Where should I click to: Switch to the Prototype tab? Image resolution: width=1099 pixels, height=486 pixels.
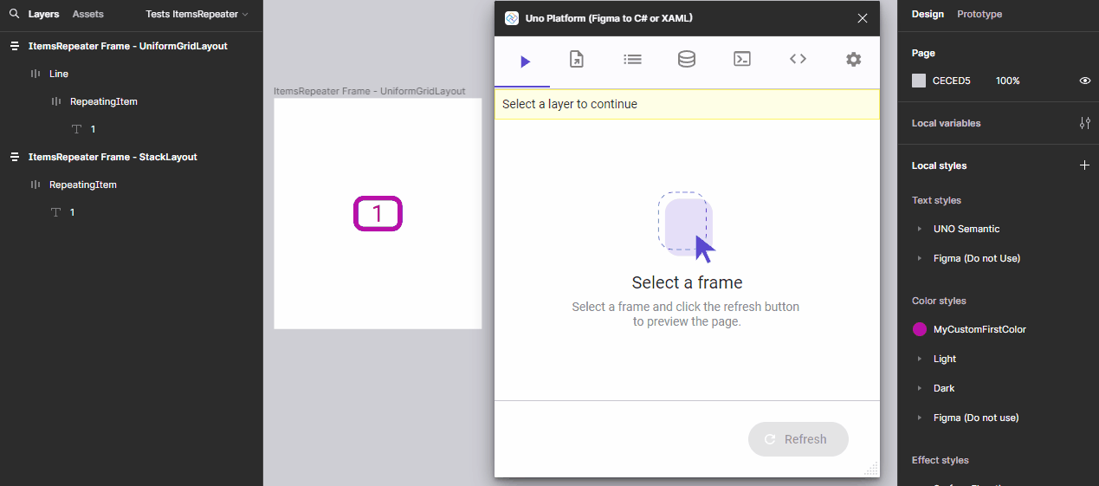979,15
